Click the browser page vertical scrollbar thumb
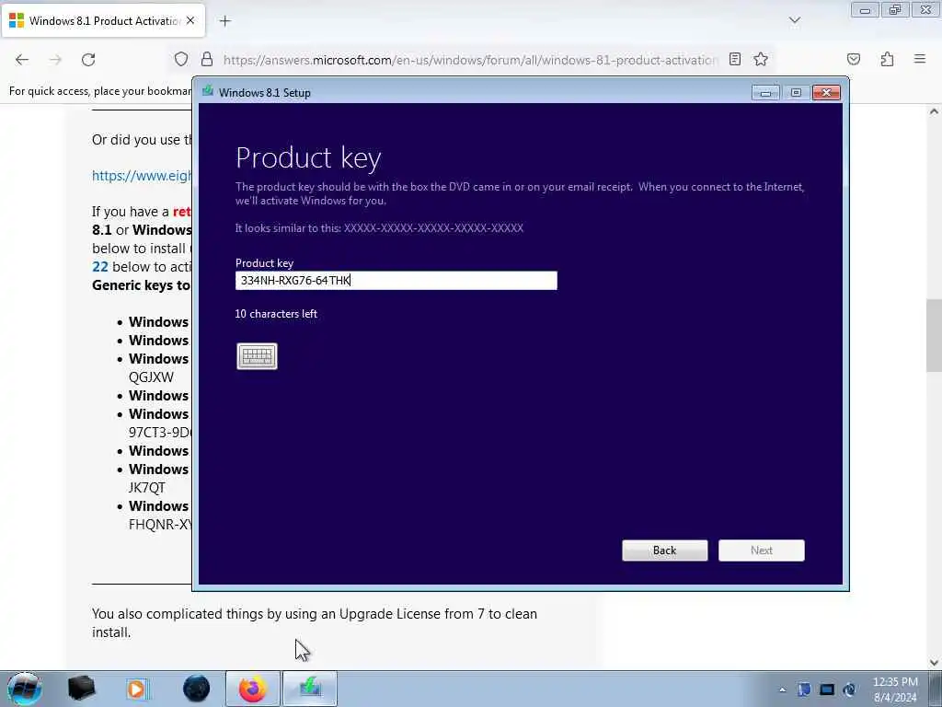Image resolution: width=942 pixels, height=707 pixels. [x=934, y=335]
